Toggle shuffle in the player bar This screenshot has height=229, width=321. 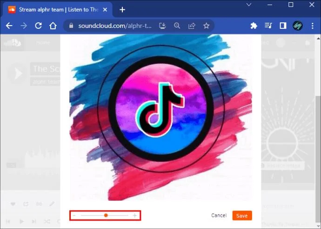47,222
